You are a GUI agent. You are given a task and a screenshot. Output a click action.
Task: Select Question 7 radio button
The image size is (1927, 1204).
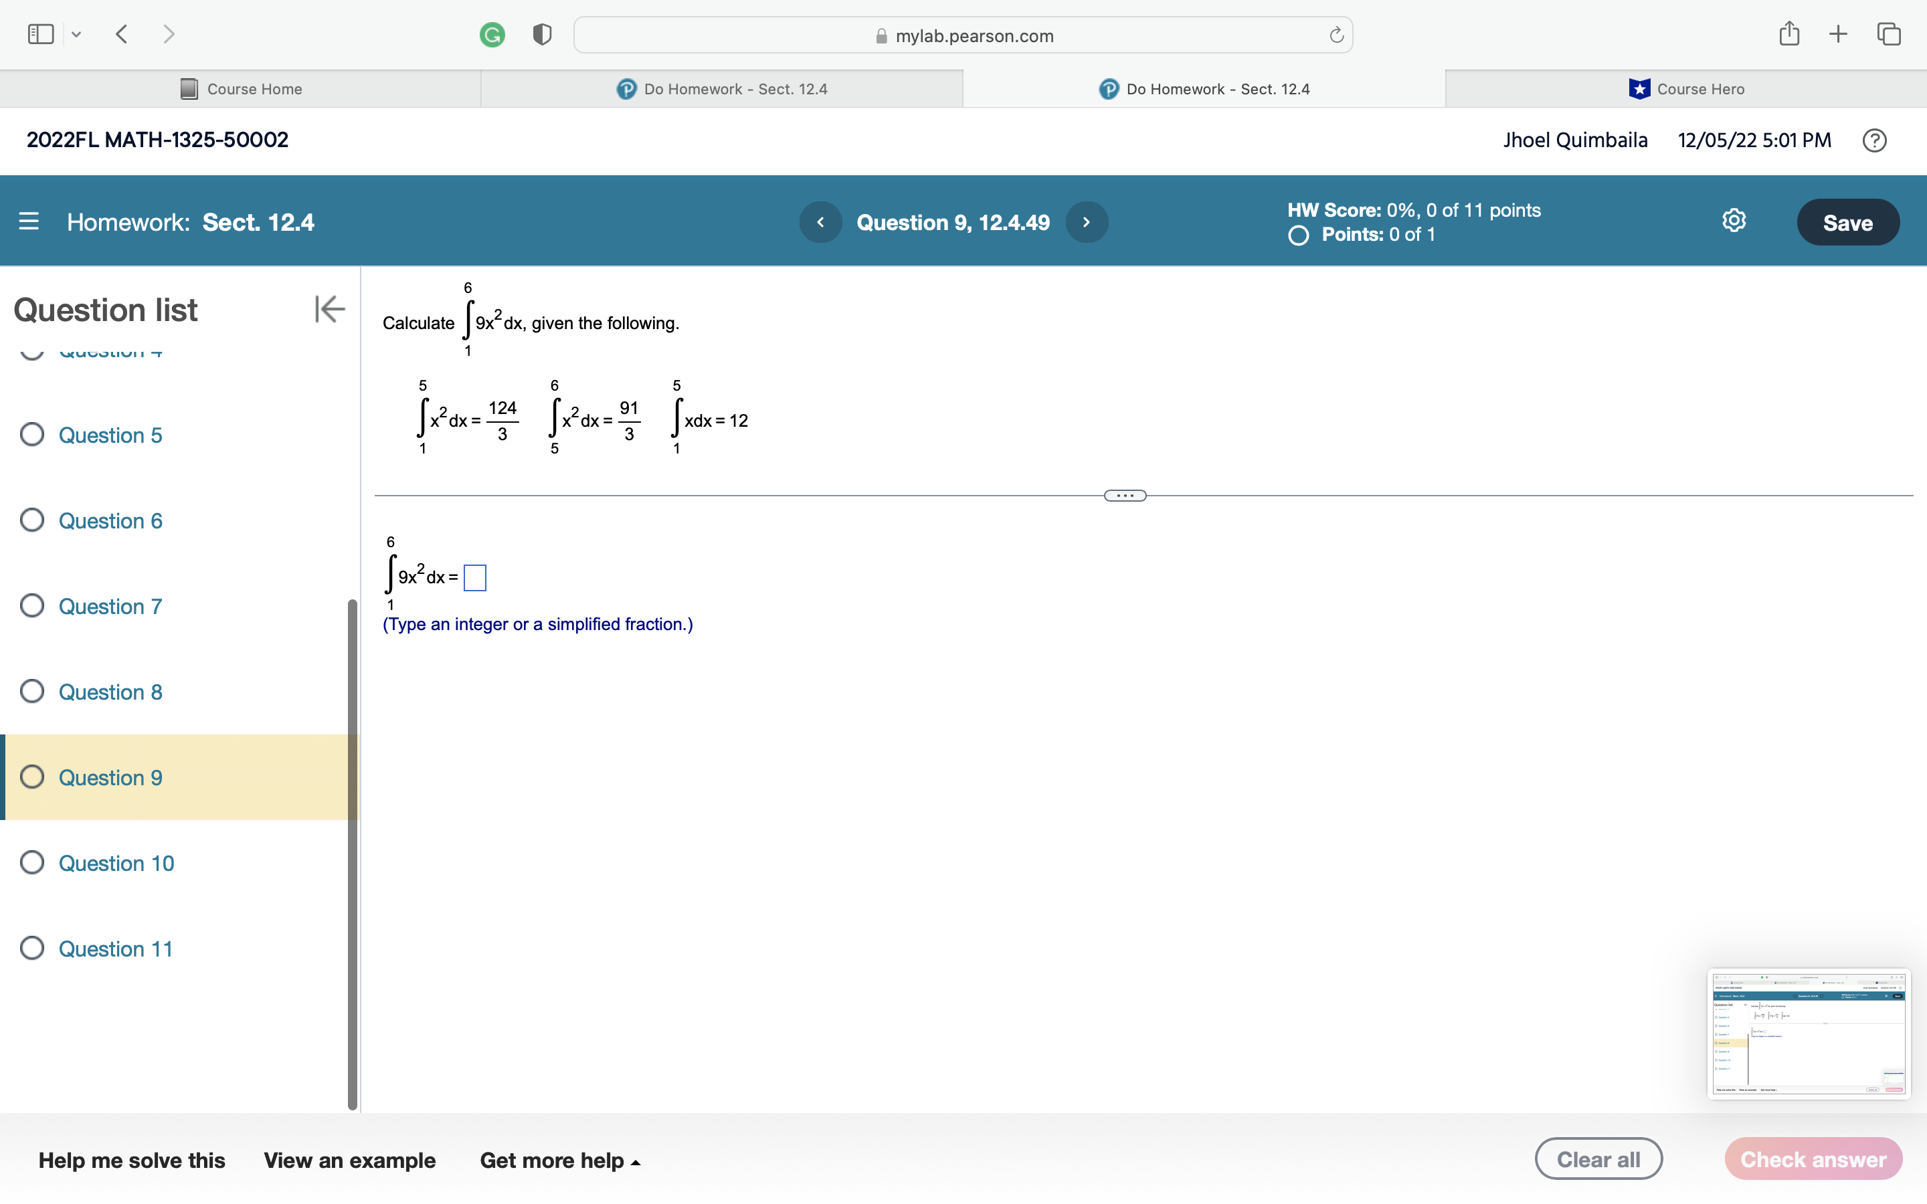click(32, 606)
